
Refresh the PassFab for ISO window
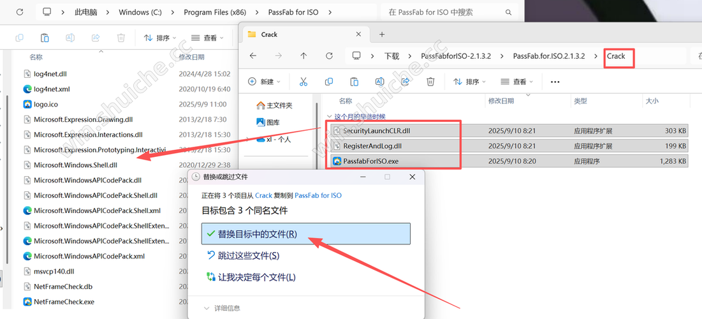(19, 12)
